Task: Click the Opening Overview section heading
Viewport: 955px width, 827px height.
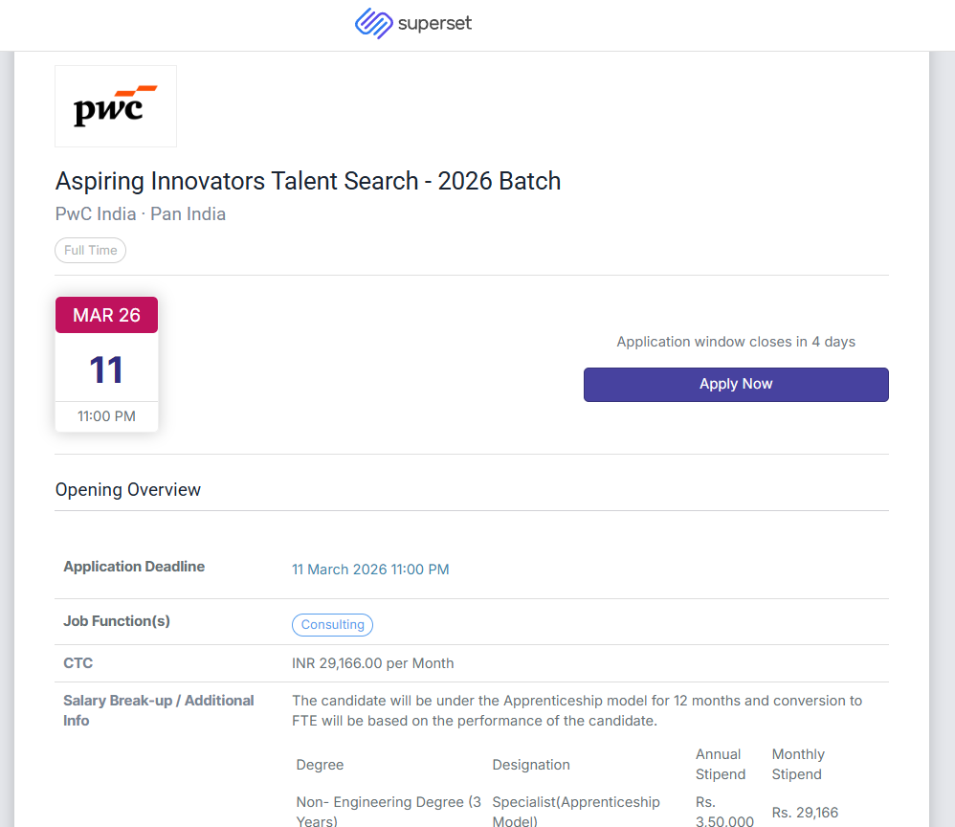Action: (128, 490)
